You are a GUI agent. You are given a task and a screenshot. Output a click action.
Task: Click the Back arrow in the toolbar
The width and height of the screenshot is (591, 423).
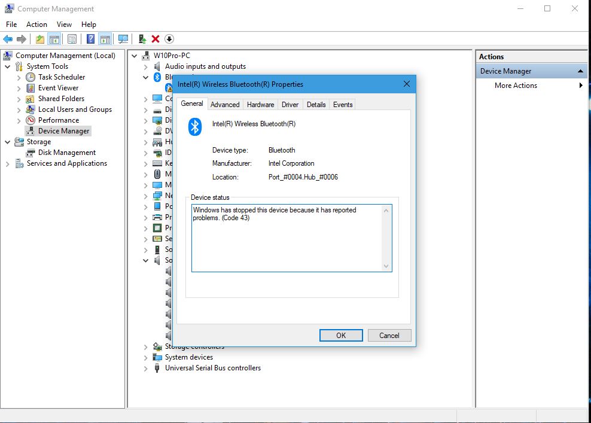[x=8, y=39]
